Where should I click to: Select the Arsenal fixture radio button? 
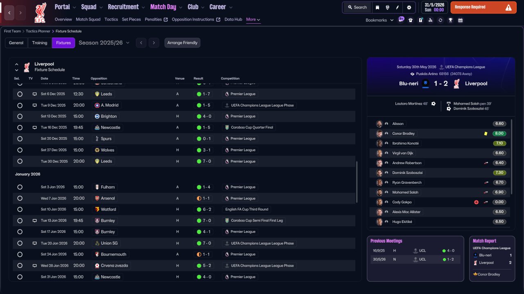[x=20, y=198]
